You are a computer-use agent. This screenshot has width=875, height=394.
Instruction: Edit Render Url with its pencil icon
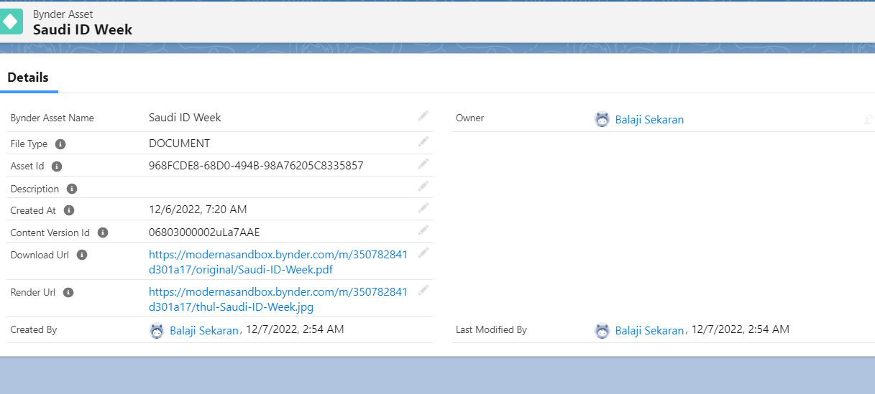(x=423, y=289)
